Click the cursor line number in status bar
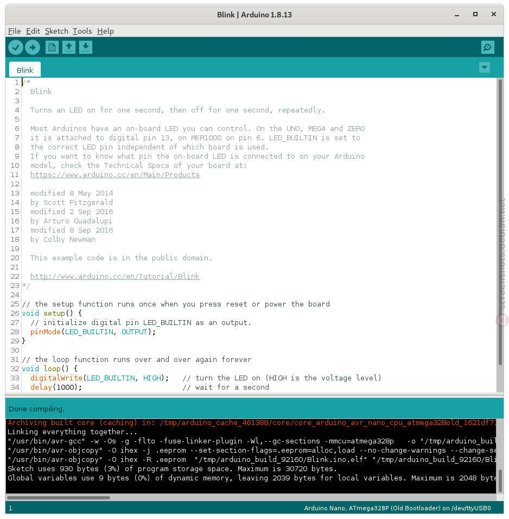This screenshot has height=519, width=509. [10, 508]
